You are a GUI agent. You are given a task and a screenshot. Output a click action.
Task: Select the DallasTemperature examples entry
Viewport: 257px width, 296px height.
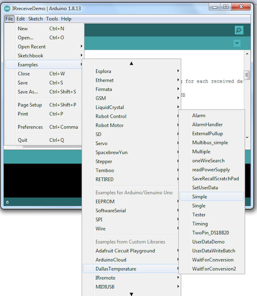(x=131, y=269)
